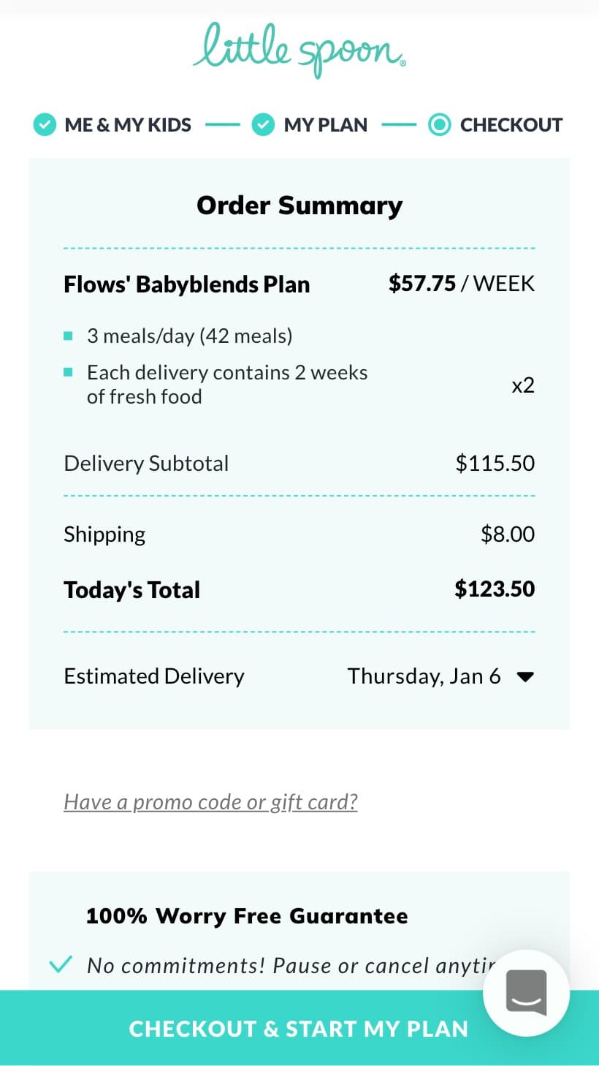Click the 100% Worry Free Guarantee heading
Screen dimensions: 599x1066
coord(247,916)
